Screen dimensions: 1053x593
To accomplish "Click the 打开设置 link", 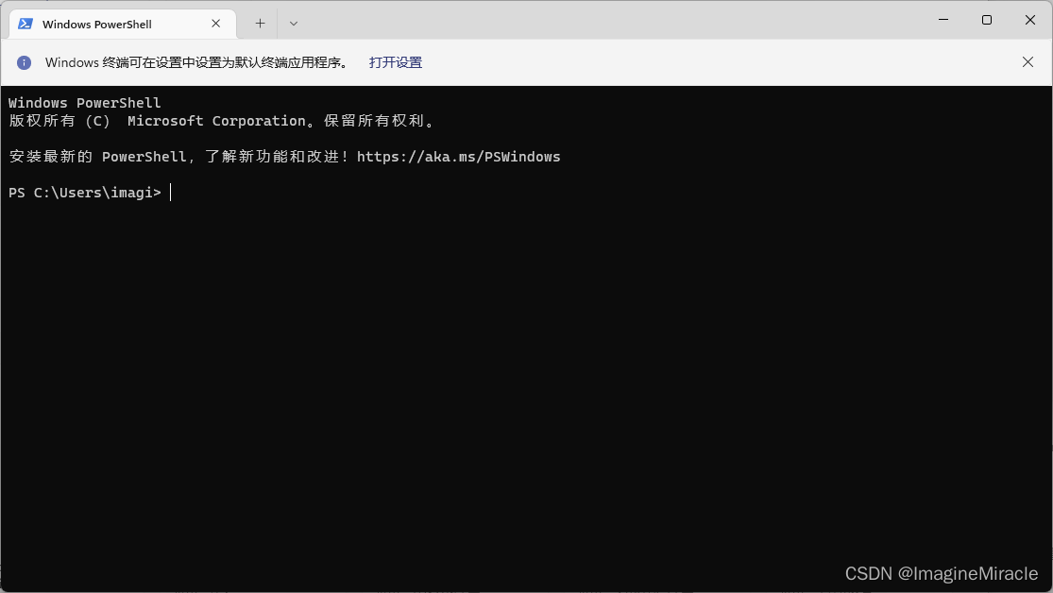I will coord(396,62).
